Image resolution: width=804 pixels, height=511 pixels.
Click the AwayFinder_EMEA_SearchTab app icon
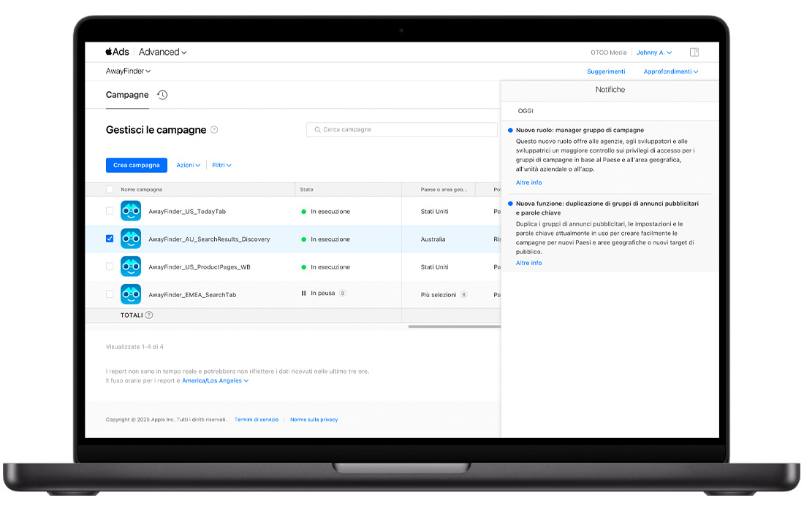[131, 294]
